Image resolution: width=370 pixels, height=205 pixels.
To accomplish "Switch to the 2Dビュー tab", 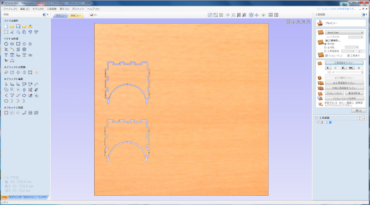I will [61, 16].
